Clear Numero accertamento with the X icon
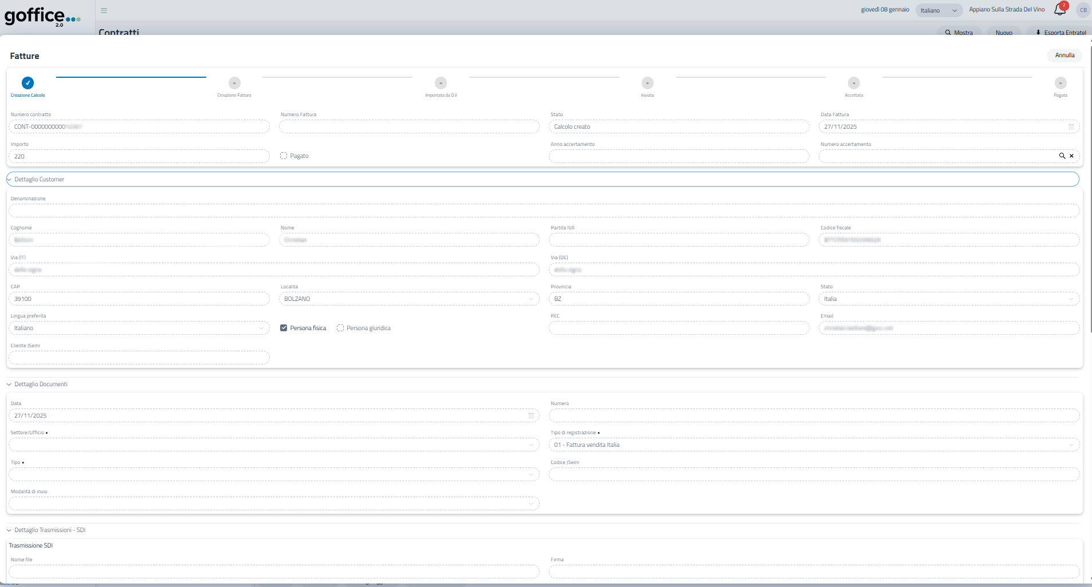 pyautogui.click(x=1071, y=156)
